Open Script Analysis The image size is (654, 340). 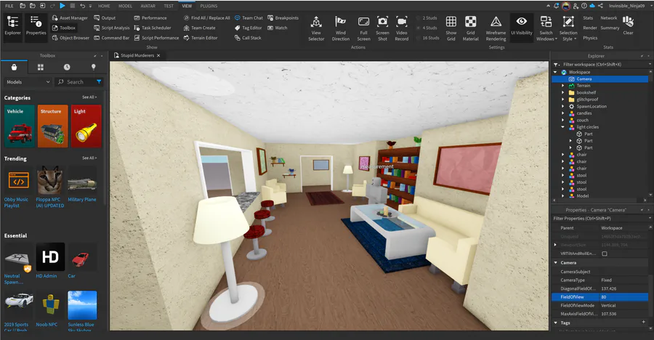111,28
